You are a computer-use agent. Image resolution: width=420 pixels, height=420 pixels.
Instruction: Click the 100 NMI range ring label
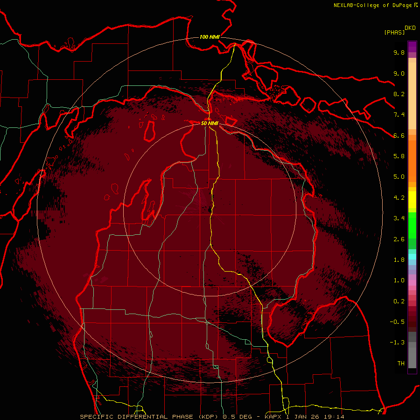tap(210, 37)
